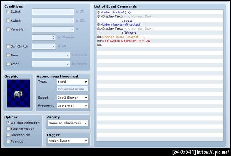Open the movement Type dropdown showing Fixed

click(72, 82)
